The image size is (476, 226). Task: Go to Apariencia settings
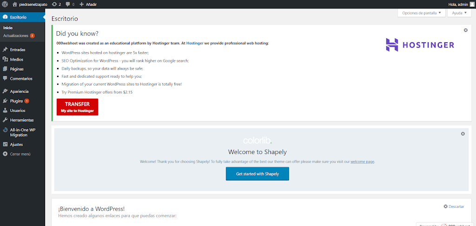pos(19,92)
